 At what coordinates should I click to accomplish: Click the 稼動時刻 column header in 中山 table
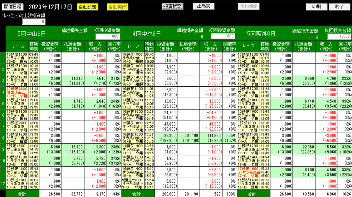[x=34, y=46]
